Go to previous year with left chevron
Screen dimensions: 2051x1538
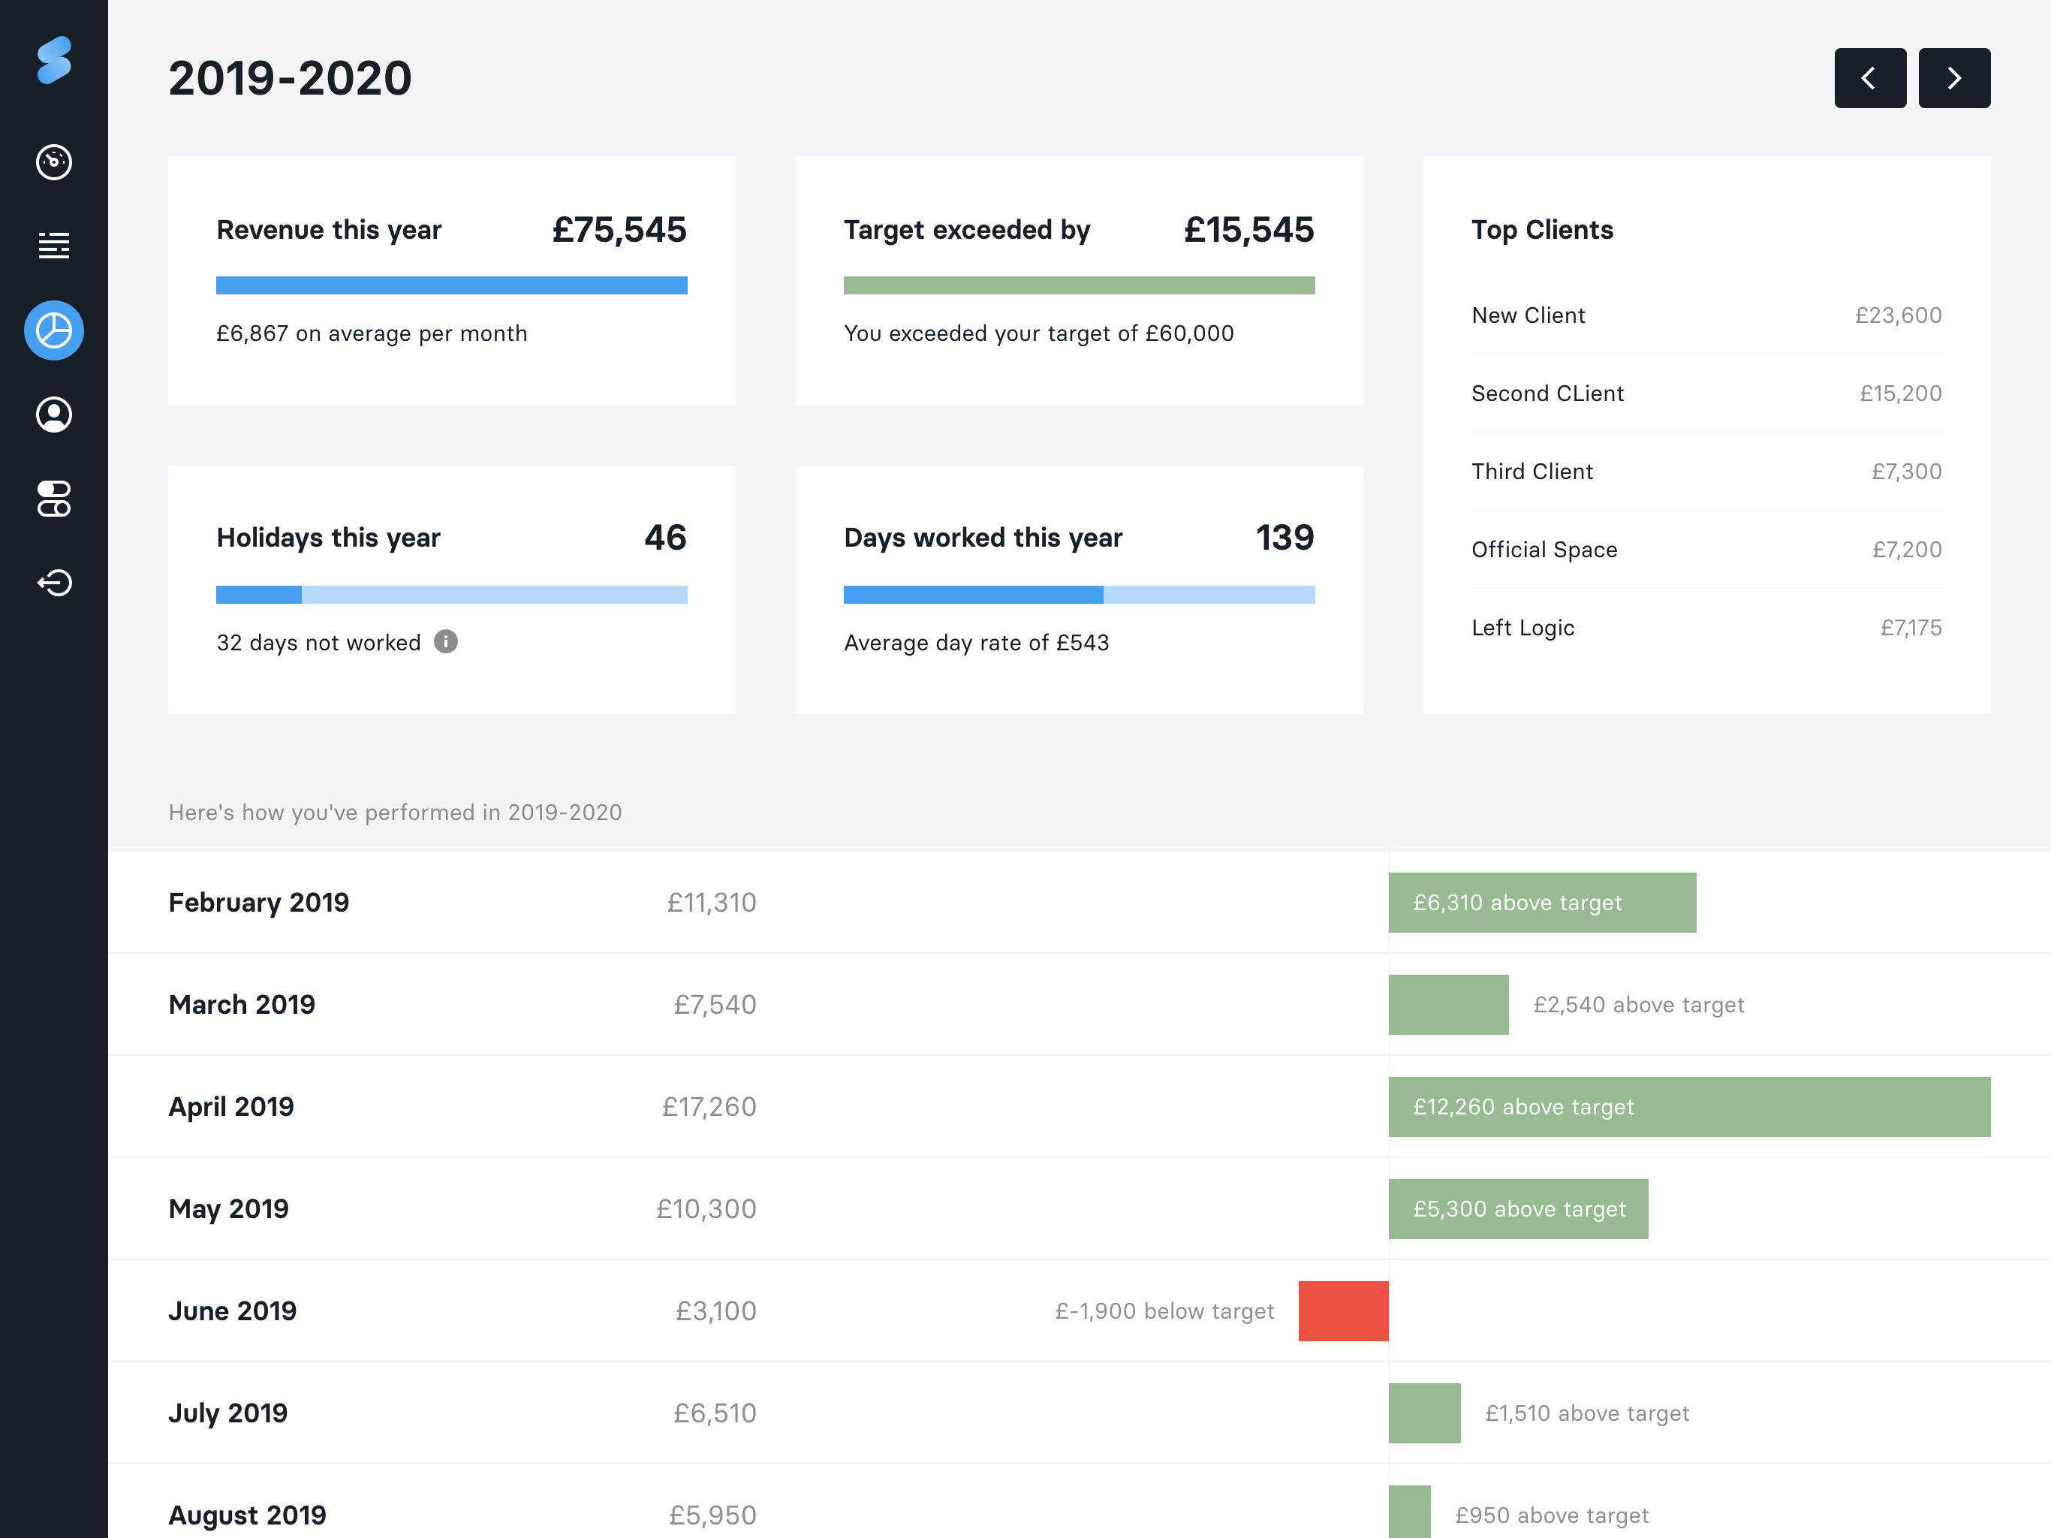point(1869,78)
